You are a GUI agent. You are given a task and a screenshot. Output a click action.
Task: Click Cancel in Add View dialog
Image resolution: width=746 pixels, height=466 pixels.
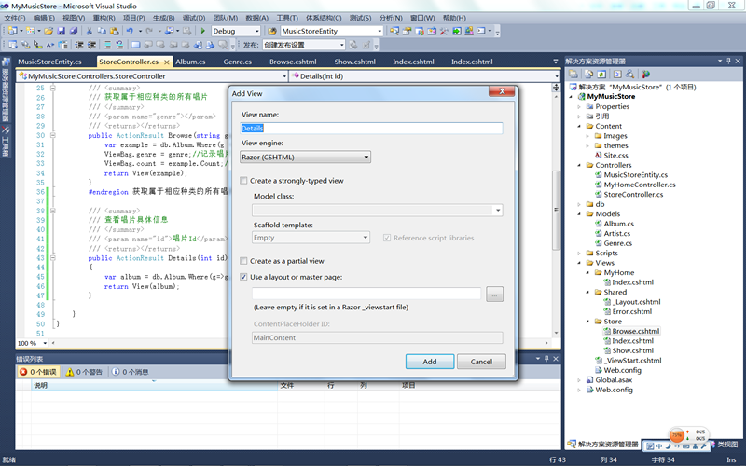click(481, 362)
